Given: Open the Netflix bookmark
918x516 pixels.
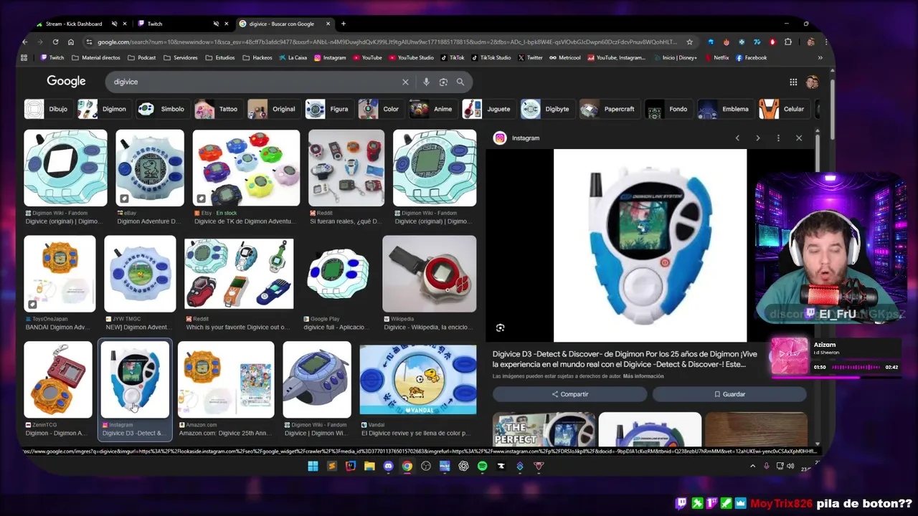Looking at the screenshot, I should coord(716,57).
